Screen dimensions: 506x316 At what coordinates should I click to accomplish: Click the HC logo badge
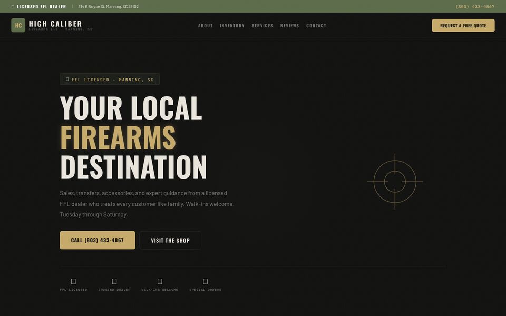click(x=18, y=25)
